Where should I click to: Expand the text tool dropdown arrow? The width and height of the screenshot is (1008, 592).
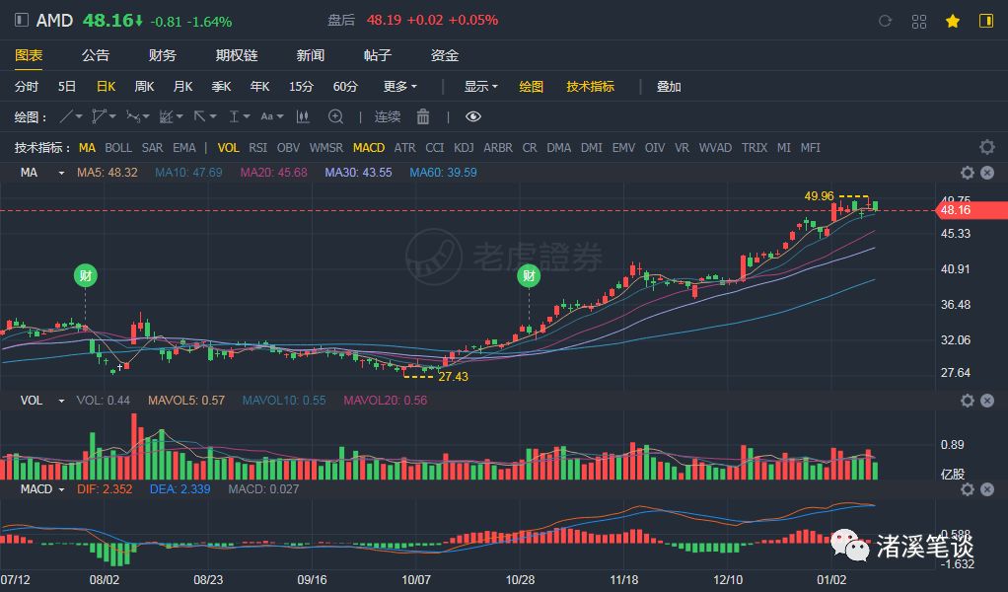(280, 117)
